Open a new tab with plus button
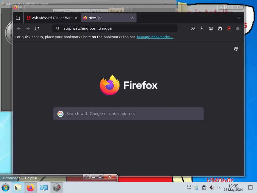The width and height of the screenshot is (257, 193). coord(142,18)
